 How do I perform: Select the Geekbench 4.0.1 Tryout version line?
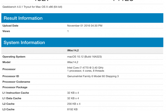(32, 7)
